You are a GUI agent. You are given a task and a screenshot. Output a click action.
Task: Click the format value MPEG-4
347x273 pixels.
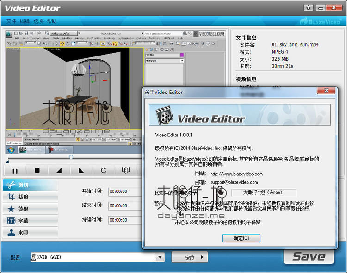pyautogui.click(x=280, y=52)
